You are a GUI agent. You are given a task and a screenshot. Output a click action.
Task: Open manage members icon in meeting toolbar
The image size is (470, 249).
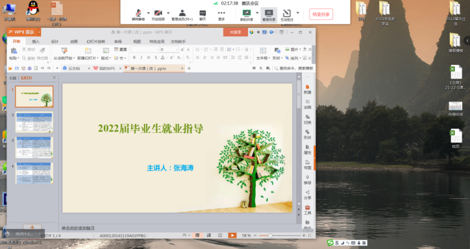pos(182,15)
